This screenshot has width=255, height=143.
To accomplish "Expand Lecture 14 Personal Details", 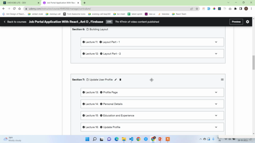I will pyautogui.click(x=216, y=104).
